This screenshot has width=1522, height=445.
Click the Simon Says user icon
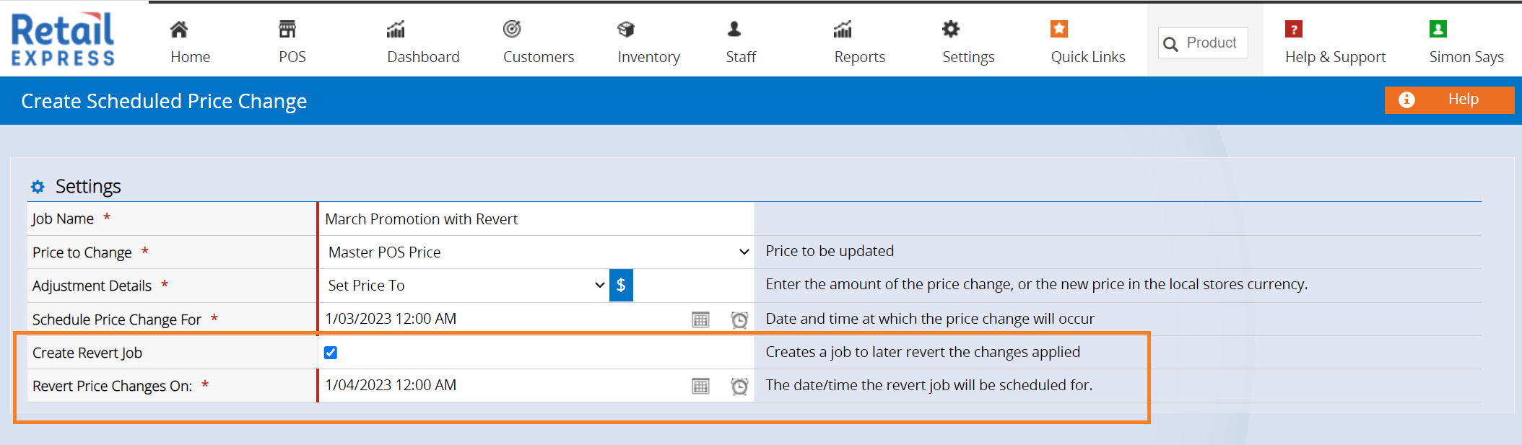pyautogui.click(x=1438, y=29)
